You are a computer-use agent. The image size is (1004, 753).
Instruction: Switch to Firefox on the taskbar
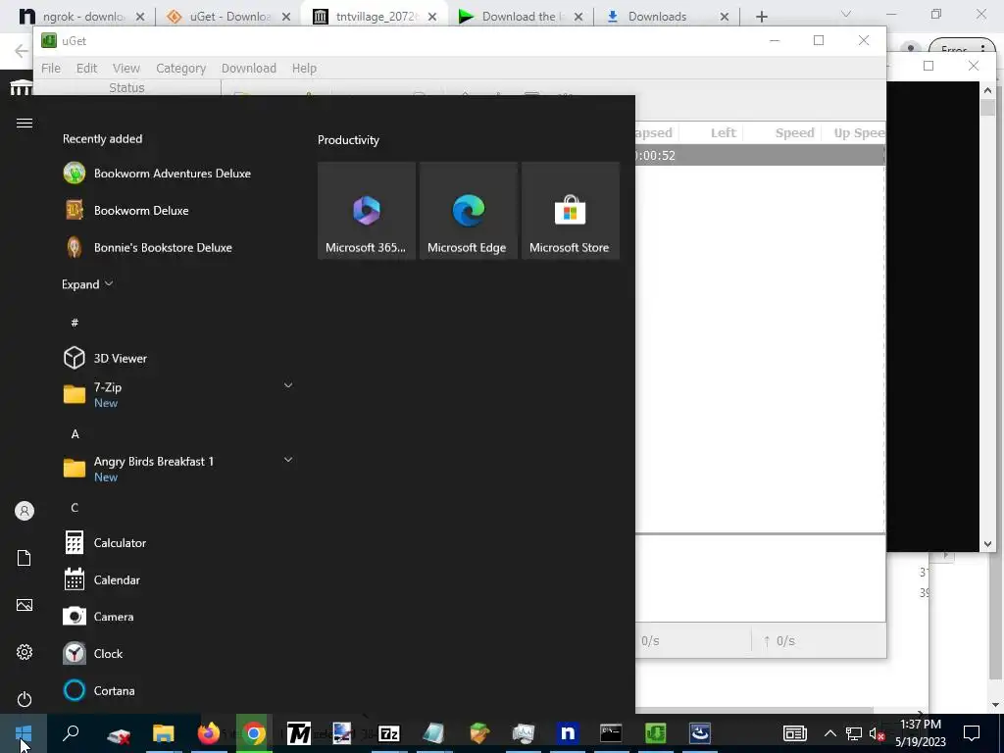click(x=209, y=733)
